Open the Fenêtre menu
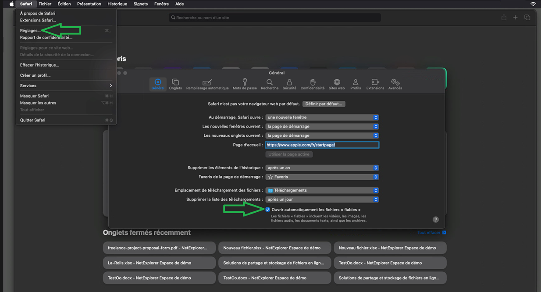The image size is (541, 292). (x=161, y=4)
